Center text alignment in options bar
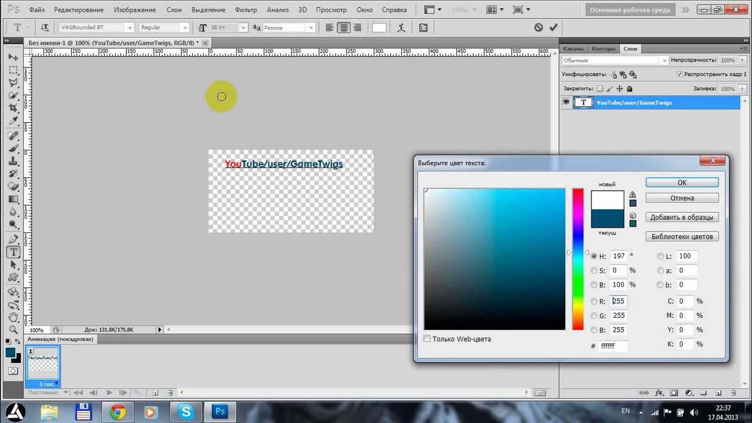The height and width of the screenshot is (423, 752). click(x=344, y=28)
